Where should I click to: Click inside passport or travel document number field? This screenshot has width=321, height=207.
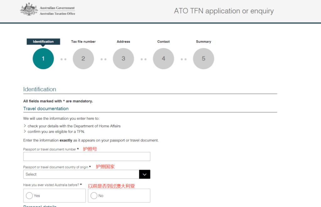pos(87,156)
